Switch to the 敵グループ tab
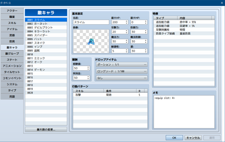Image resolution: width=225 pixels, height=142 pixels. [x=12, y=54]
